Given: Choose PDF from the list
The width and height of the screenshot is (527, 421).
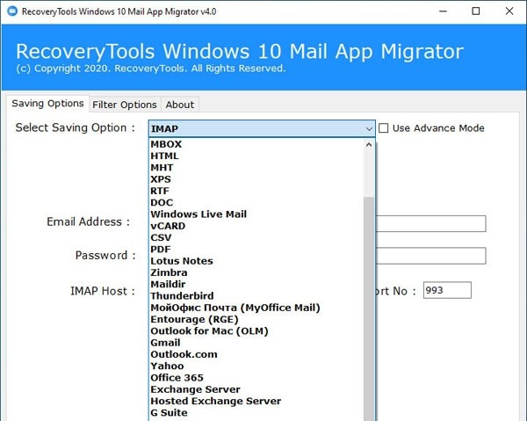Looking at the screenshot, I should [161, 249].
